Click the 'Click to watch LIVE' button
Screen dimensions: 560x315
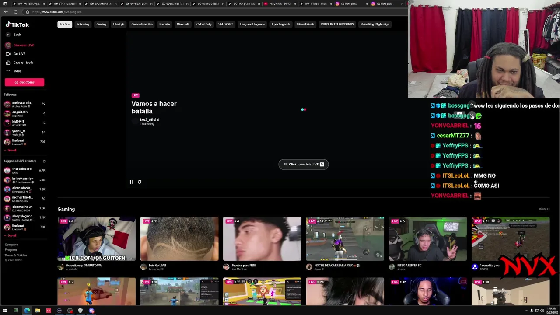tap(304, 164)
